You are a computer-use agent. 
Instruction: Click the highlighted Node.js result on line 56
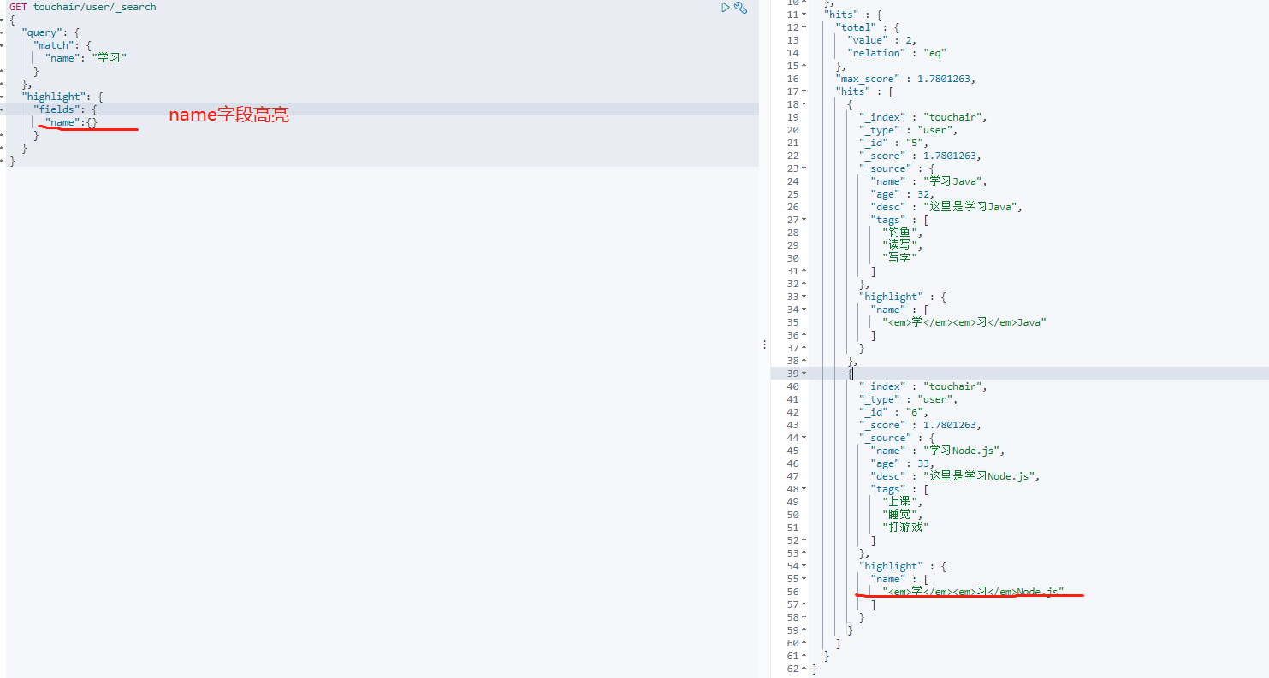pyautogui.click(x=974, y=592)
